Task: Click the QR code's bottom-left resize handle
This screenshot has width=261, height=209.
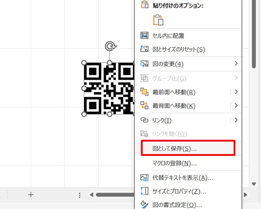Action: (84, 114)
